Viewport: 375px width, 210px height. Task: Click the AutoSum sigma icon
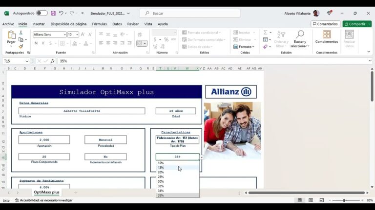click(265, 33)
